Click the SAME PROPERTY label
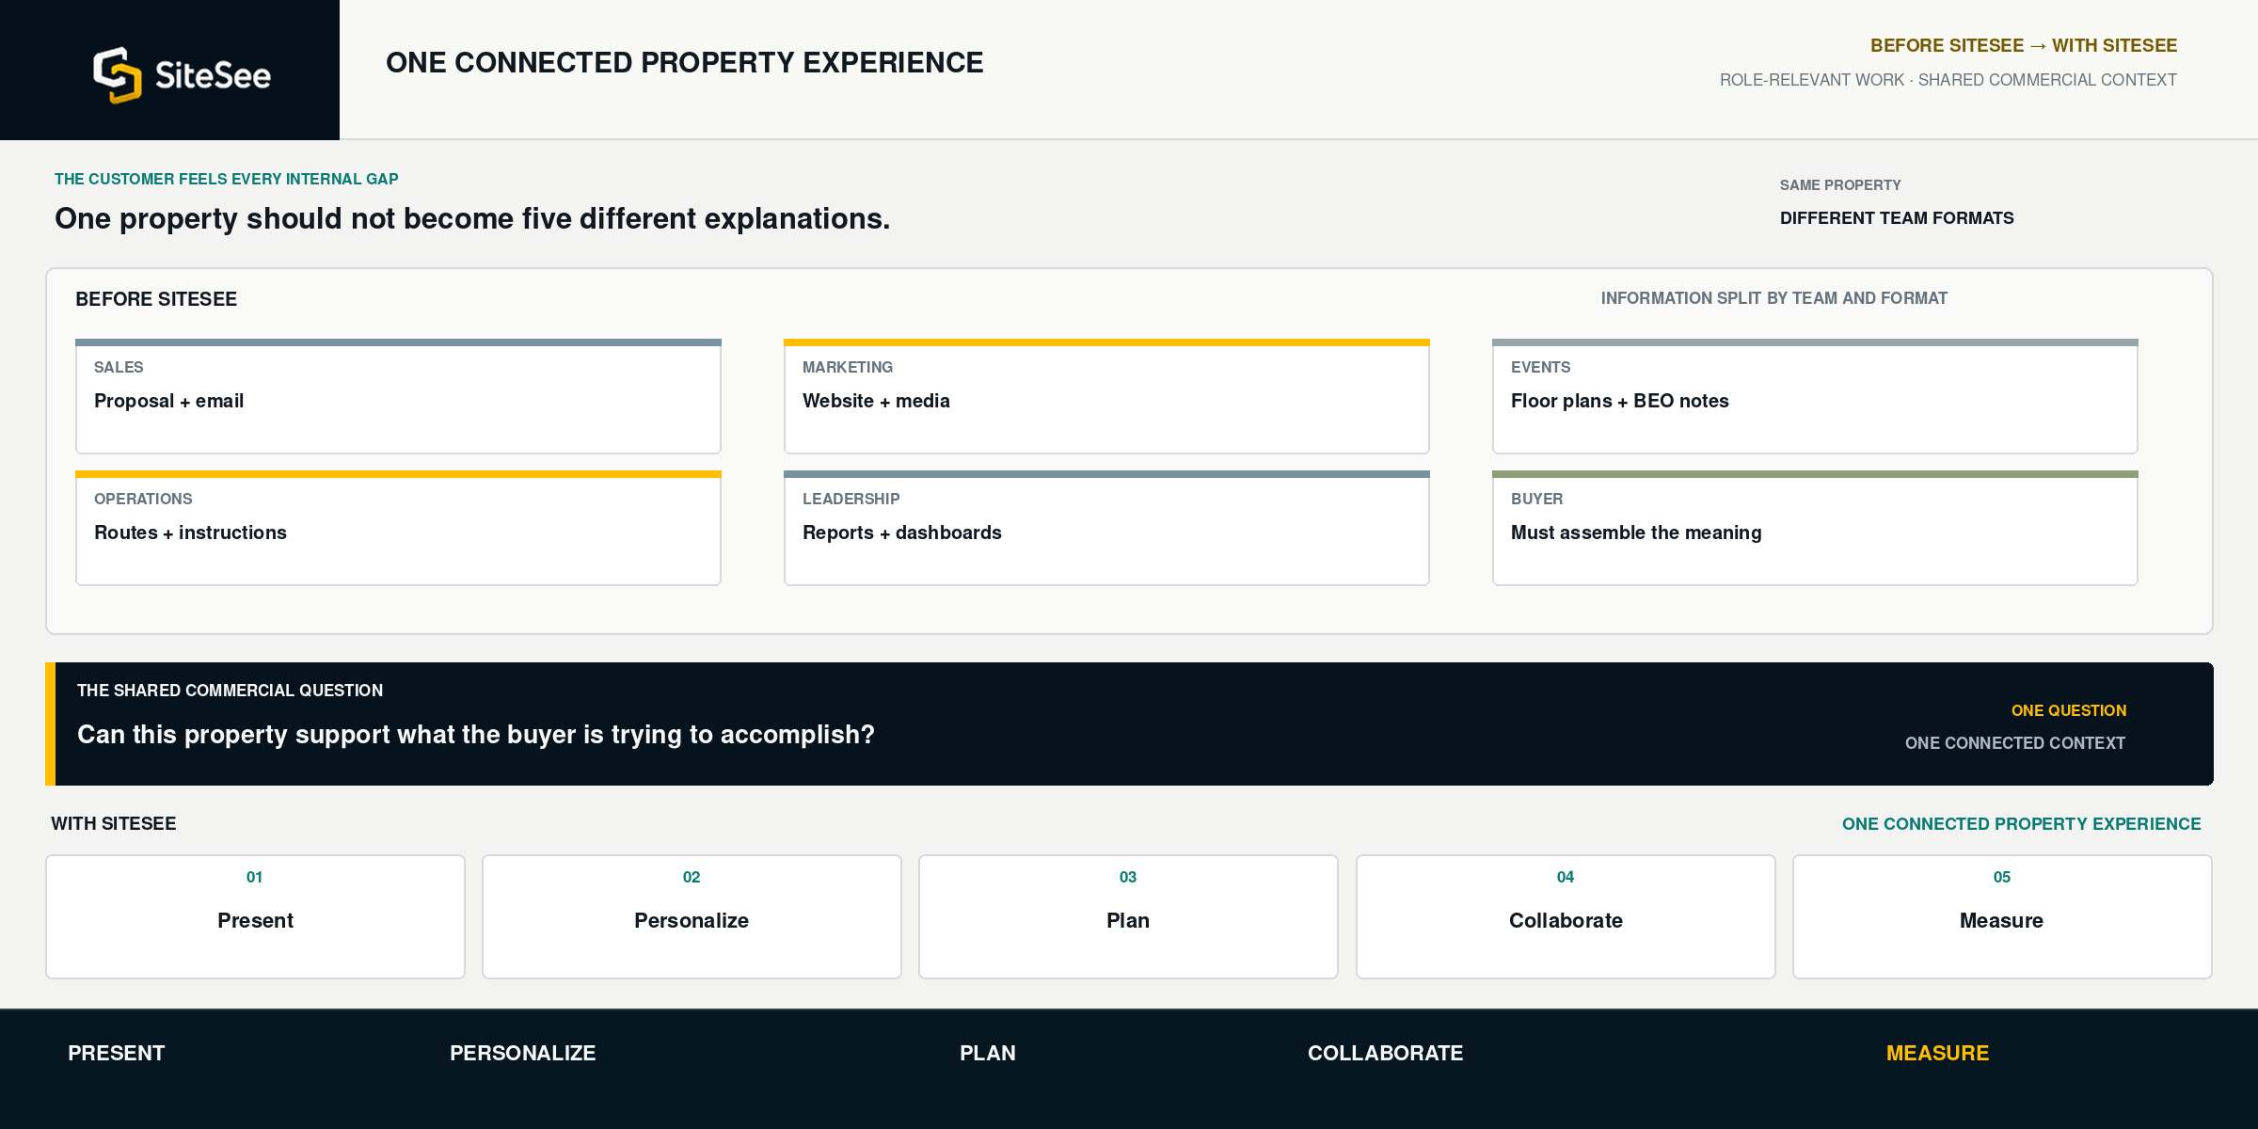Viewport: 2258px width, 1129px height. pos(1840,185)
